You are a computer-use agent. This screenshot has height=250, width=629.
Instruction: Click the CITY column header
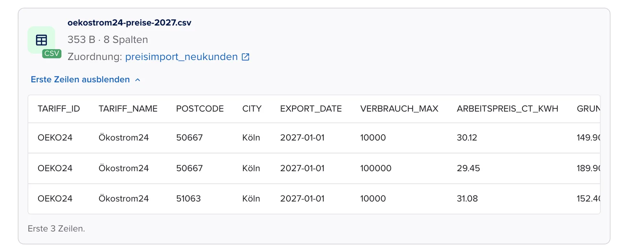252,109
